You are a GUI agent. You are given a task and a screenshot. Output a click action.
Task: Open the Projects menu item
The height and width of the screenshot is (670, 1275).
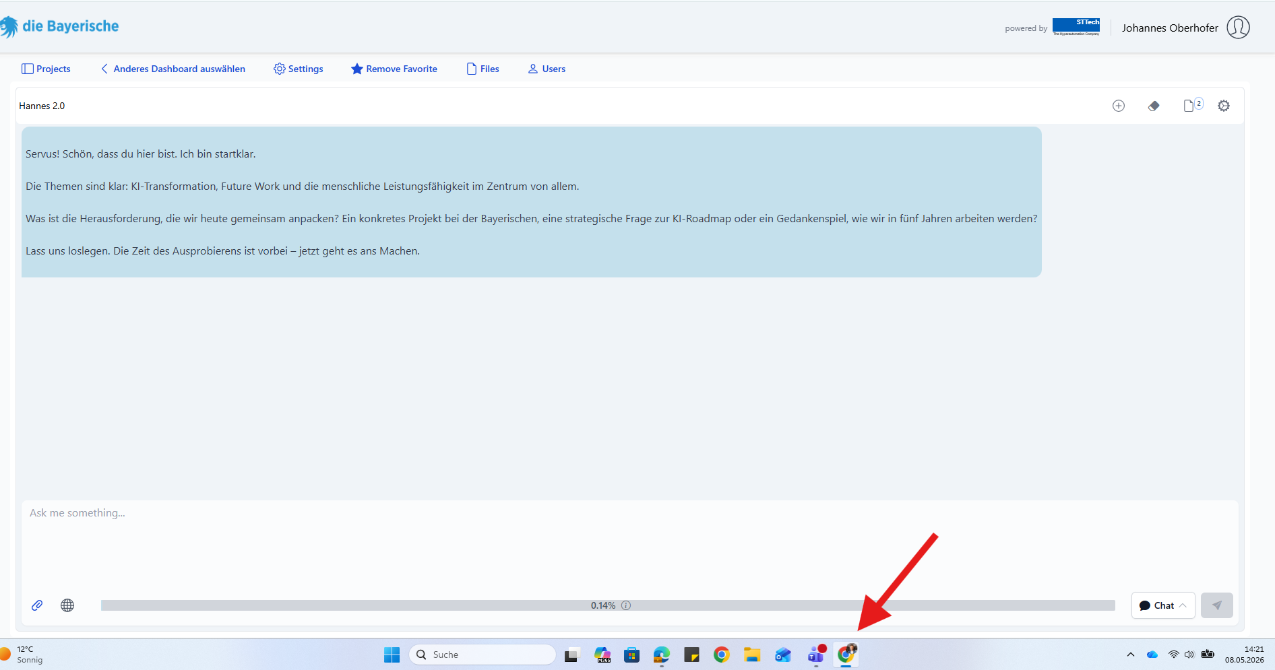click(46, 69)
